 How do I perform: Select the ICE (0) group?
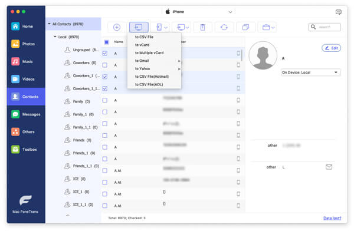click(75, 179)
